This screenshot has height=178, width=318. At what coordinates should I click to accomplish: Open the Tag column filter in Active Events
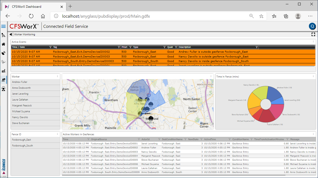[119, 47]
